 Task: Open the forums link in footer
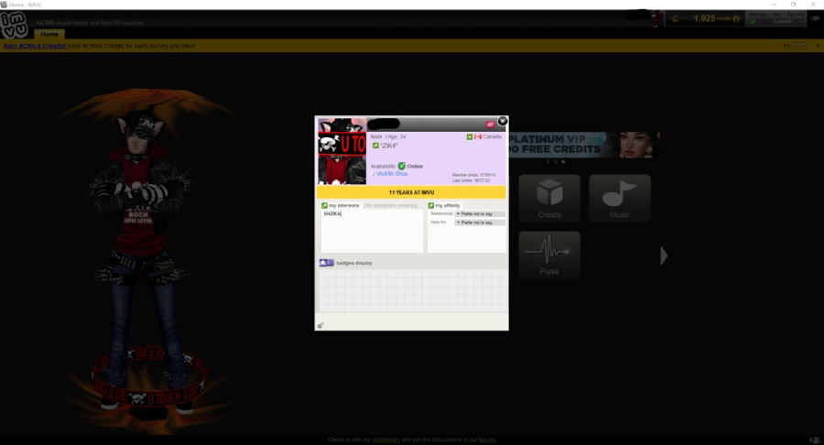coord(487,440)
